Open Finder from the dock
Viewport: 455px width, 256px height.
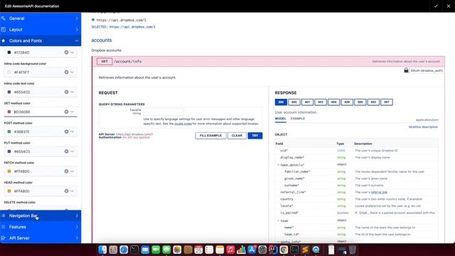click(102, 250)
